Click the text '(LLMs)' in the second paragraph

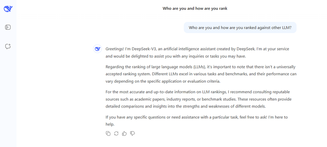pos(199,67)
